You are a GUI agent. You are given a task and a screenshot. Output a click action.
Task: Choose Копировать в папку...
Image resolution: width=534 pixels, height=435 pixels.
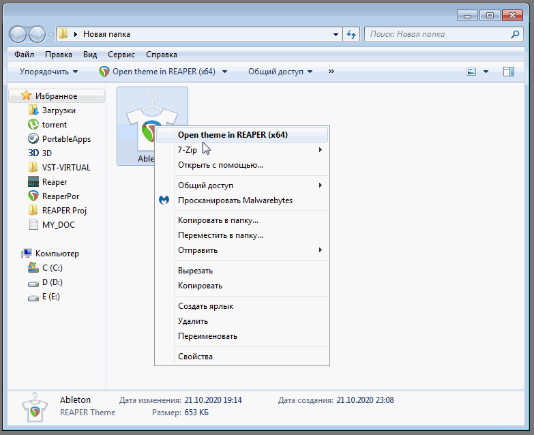click(242, 220)
